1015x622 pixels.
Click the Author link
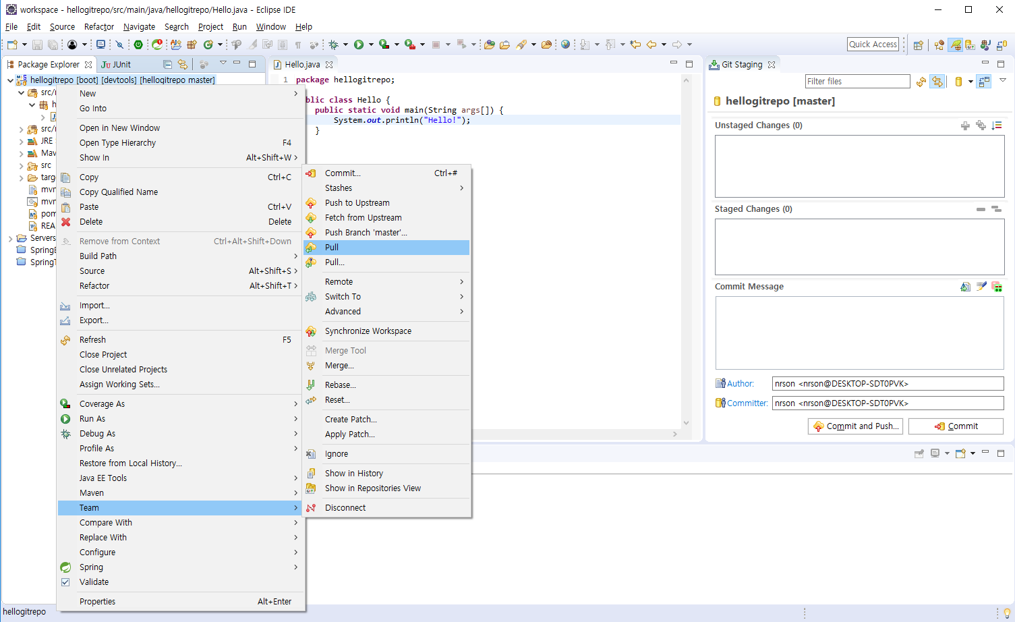(x=741, y=384)
